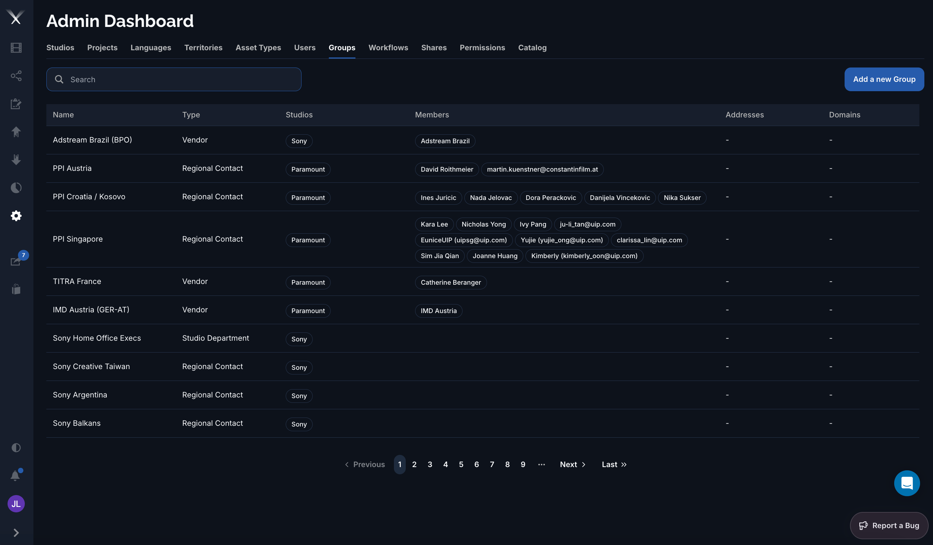Click Paramount chip in PPI Austria row
Viewport: 933px width, 545px height.
tap(308, 169)
